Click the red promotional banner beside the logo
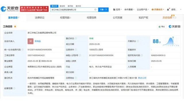The width and height of the screenshot is (184, 103). (34, 9)
